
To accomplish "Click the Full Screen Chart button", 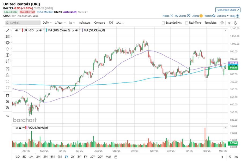I will pos(228,10).
